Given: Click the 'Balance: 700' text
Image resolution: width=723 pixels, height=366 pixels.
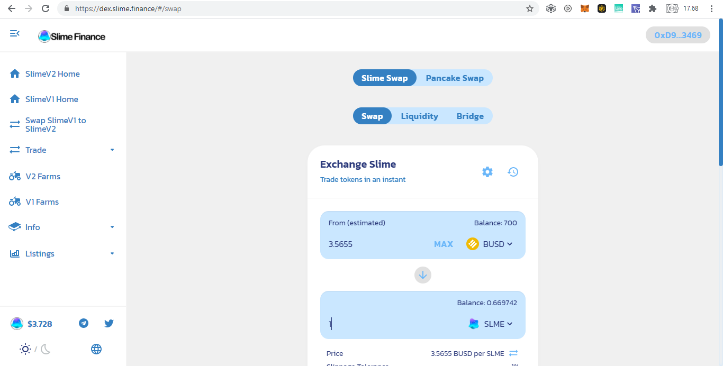Looking at the screenshot, I should point(495,223).
